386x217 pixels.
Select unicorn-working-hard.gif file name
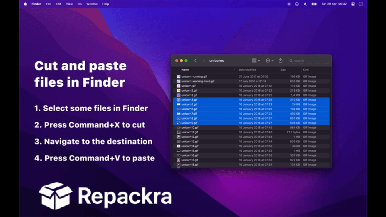coord(198,81)
